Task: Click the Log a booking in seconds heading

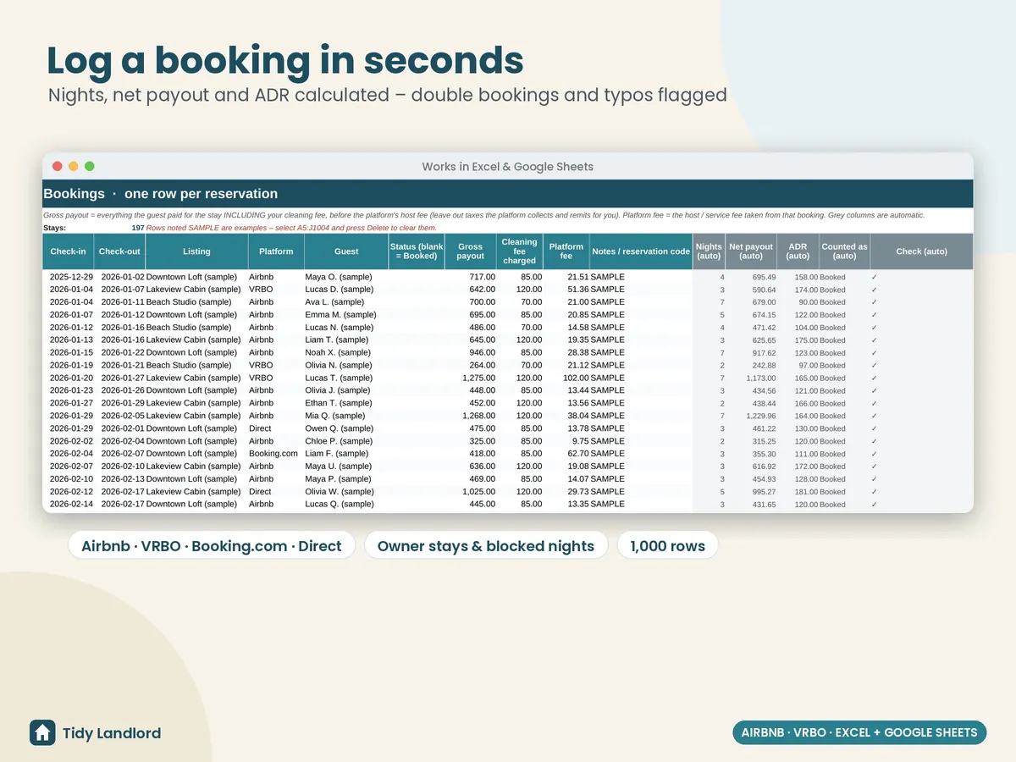Action: click(285, 60)
